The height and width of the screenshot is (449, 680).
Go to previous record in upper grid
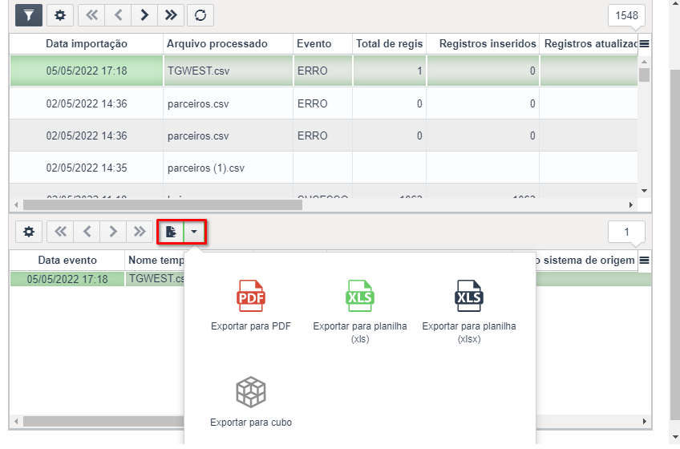pyautogui.click(x=118, y=15)
